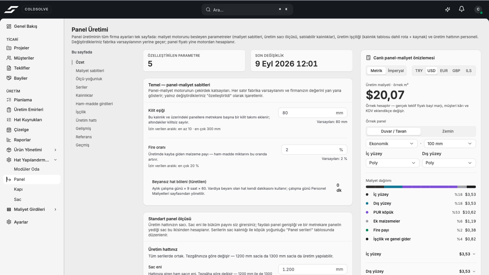
Task: Select ILS currency
Action: tap(469, 71)
